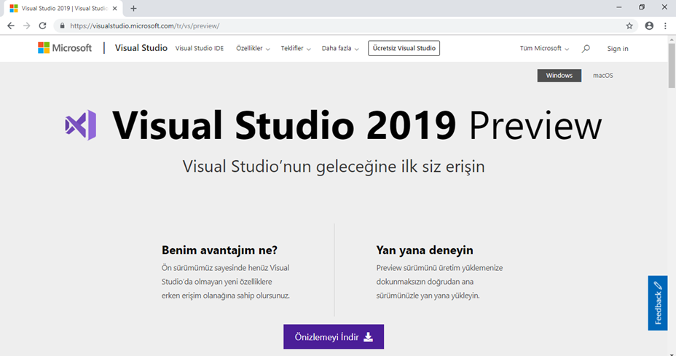Click the Visual Studio'nun geleceğine subtitle text
676x356 pixels.
(x=334, y=167)
